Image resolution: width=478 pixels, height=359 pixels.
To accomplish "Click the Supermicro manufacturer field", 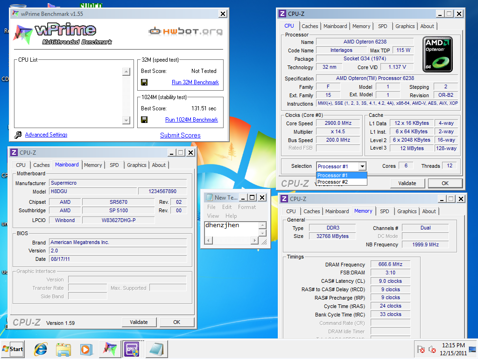I will click(118, 183).
